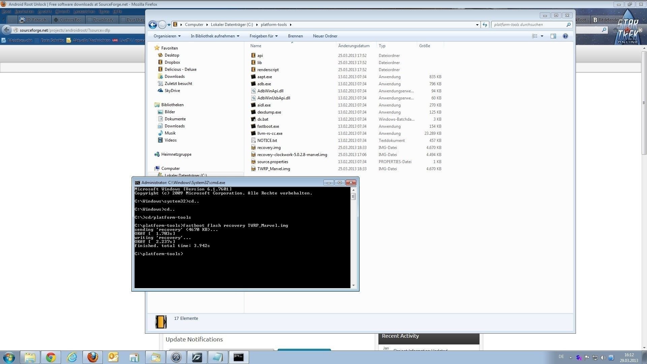Select AdbWinUsbApi.dll file
The width and height of the screenshot is (647, 364).
tap(274, 98)
